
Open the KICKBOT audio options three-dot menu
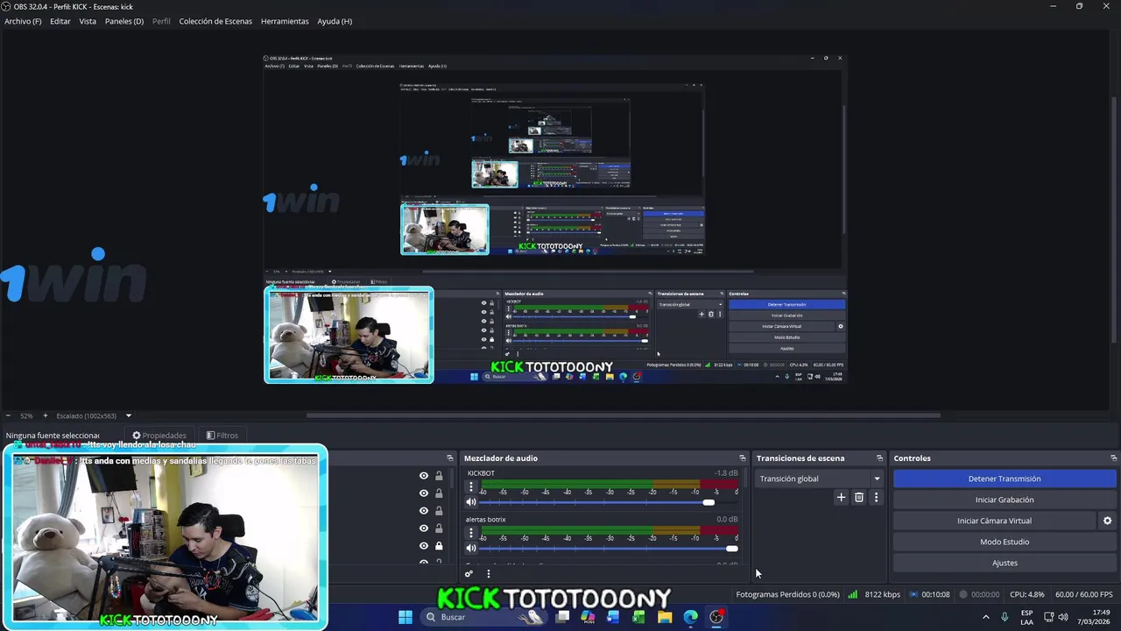[x=471, y=486]
